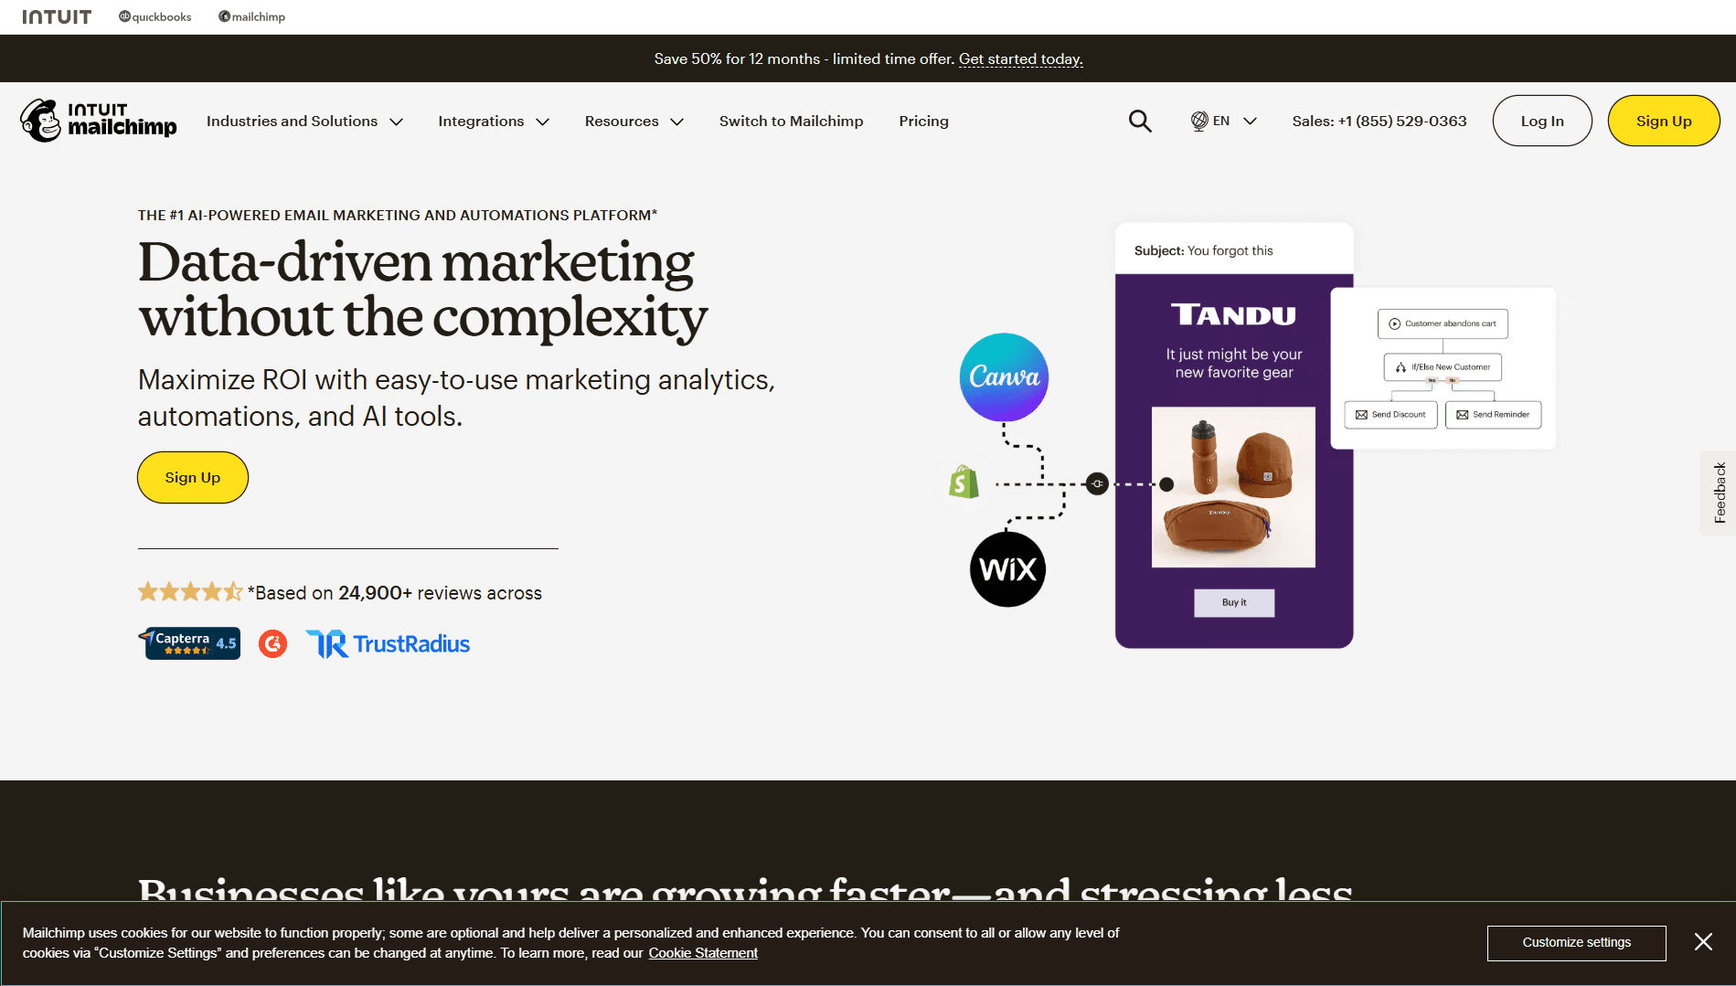Click the Wix integration logo
Screen dimensions: 1736x986
[1007, 569]
